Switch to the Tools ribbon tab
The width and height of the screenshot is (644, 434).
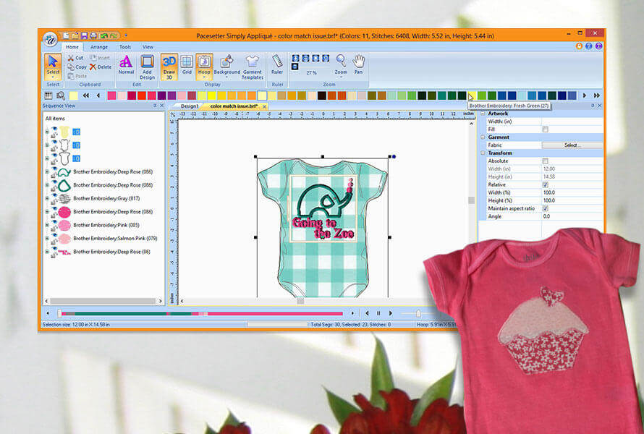pyautogui.click(x=125, y=47)
